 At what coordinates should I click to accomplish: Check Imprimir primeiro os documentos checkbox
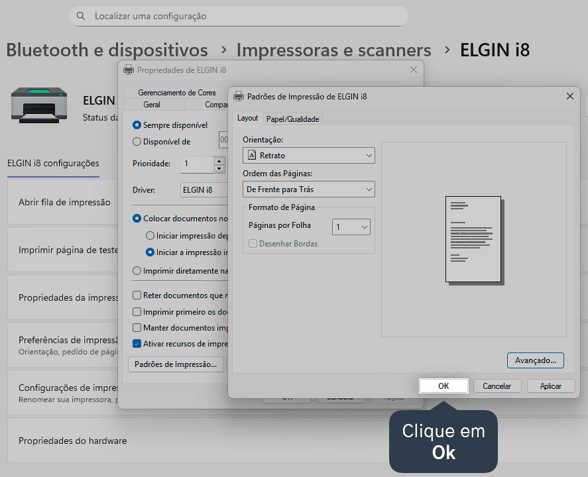tap(137, 312)
